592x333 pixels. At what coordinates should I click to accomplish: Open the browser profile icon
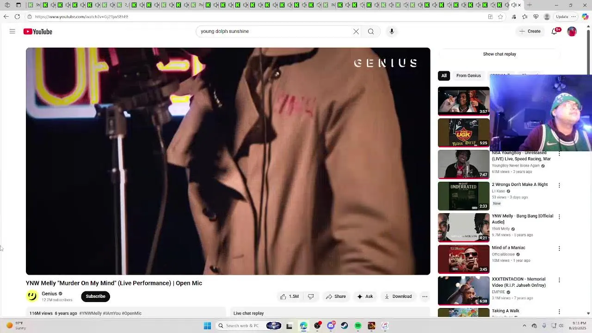click(x=547, y=17)
